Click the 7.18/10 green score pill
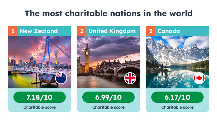 tap(40, 97)
